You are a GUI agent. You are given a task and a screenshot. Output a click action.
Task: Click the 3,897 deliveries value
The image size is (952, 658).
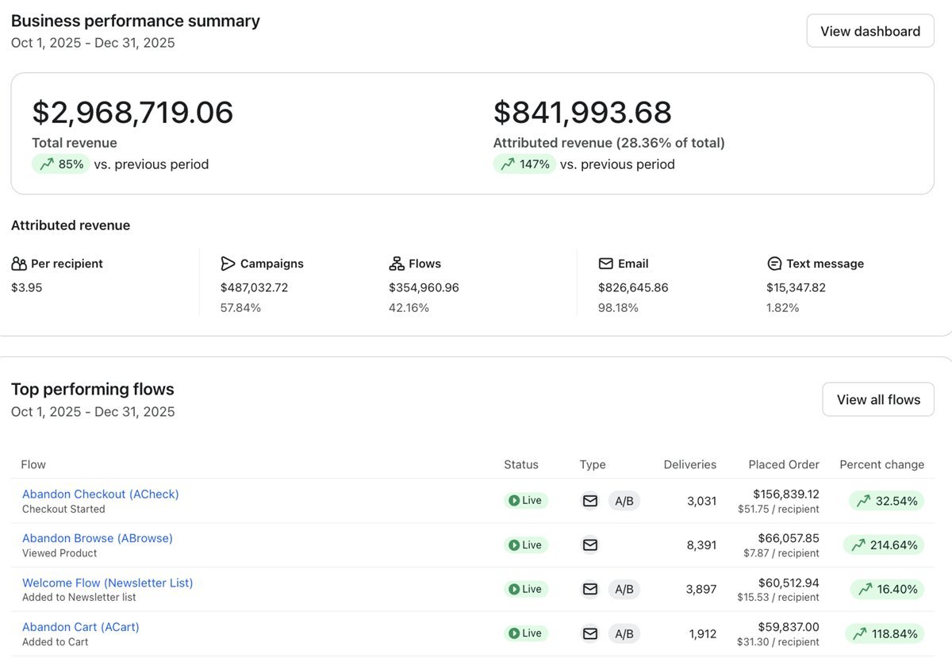701,590
